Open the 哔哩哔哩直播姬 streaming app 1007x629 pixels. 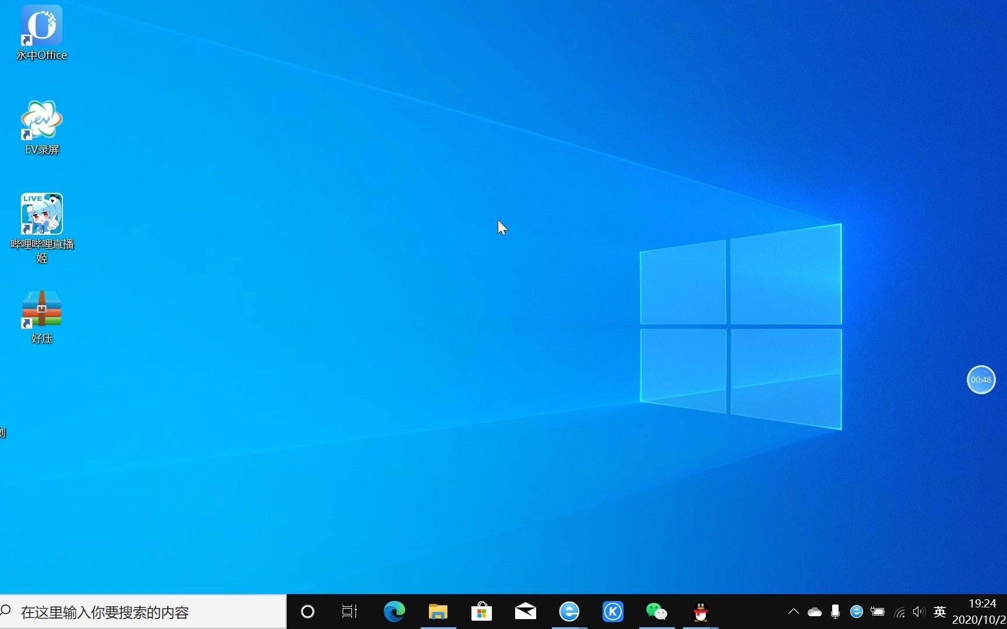point(41,213)
